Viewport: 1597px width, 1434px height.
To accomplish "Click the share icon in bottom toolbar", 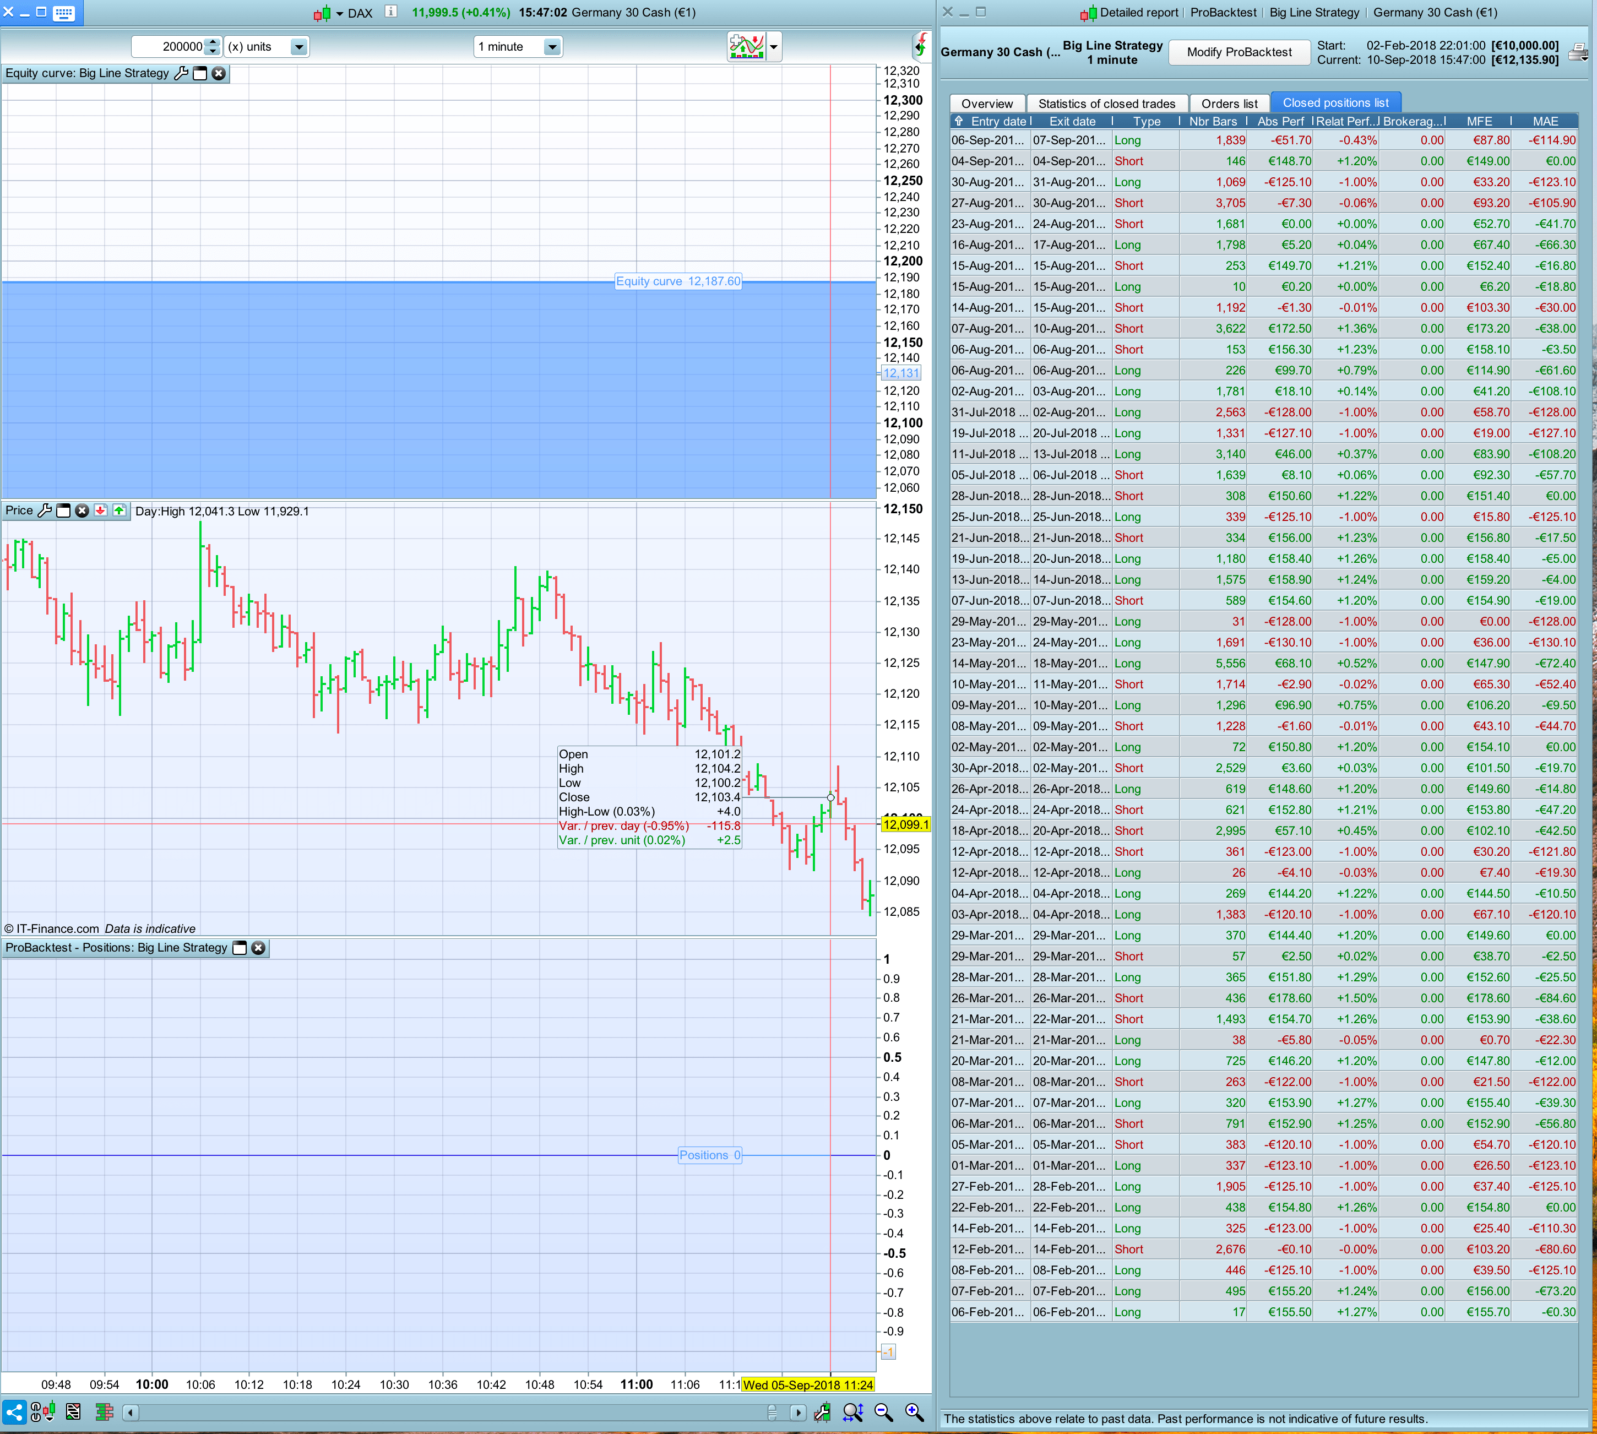I will coord(14,1412).
